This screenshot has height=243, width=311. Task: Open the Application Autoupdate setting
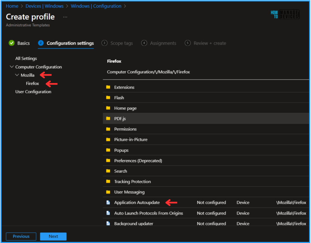137,203
